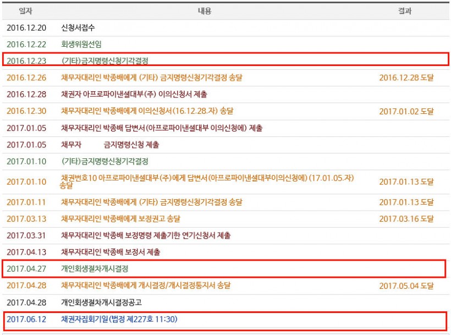Select the date 2016.12.28 in date column
This screenshot has height=335, width=451.
click(26, 94)
